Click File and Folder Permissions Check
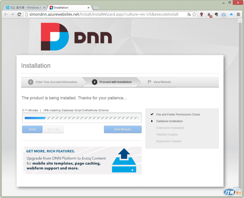The height and width of the screenshot is (198, 244). (x=178, y=114)
